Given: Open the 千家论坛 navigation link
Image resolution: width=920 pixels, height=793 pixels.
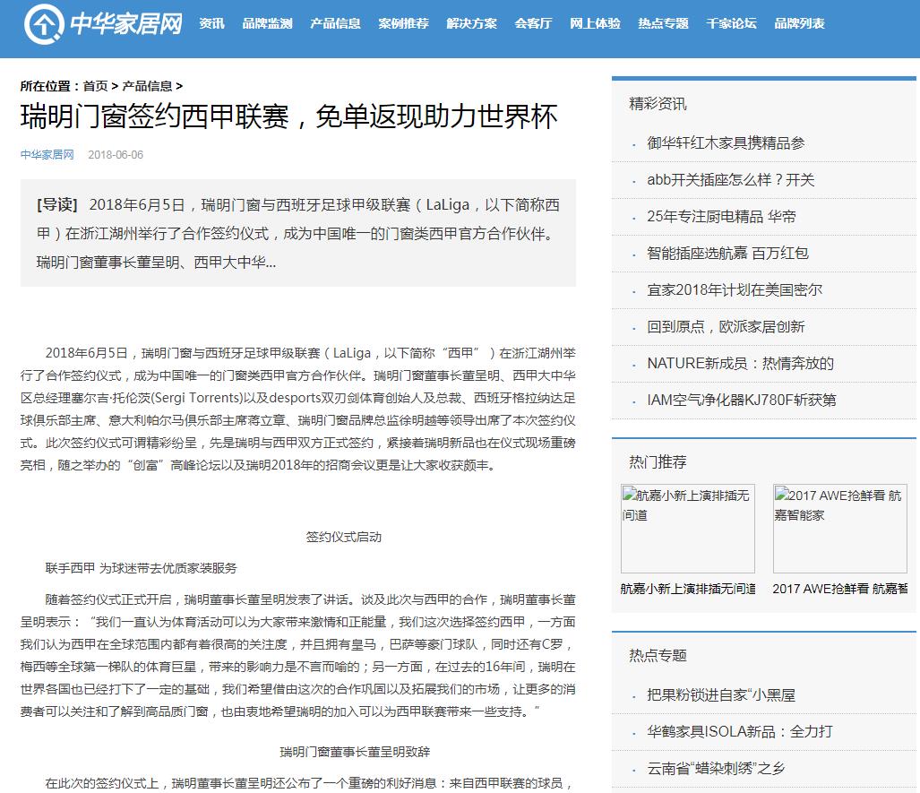Looking at the screenshot, I should (731, 23).
